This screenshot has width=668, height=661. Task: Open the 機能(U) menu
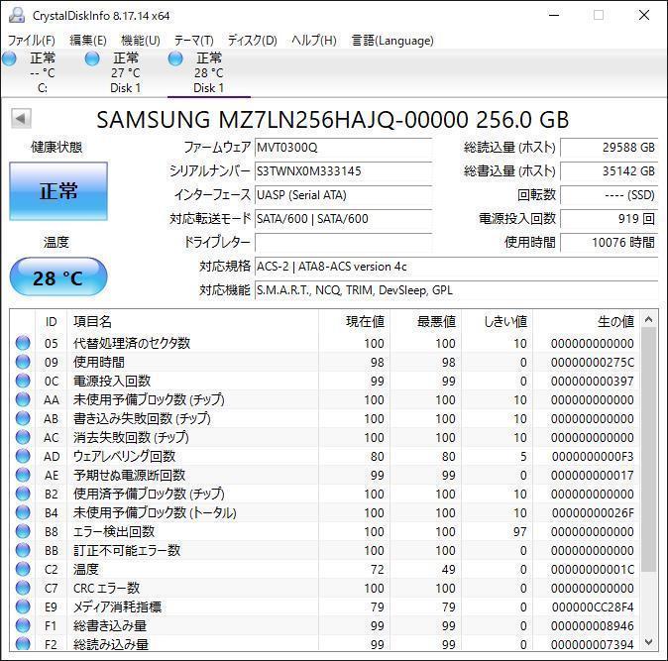point(141,41)
